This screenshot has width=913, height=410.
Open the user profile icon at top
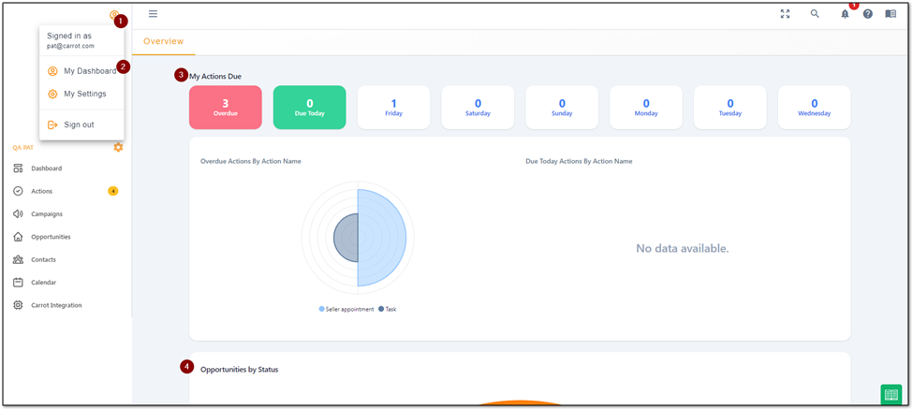point(114,15)
